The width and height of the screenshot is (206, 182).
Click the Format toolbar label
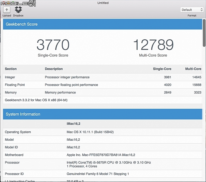[192, 16]
